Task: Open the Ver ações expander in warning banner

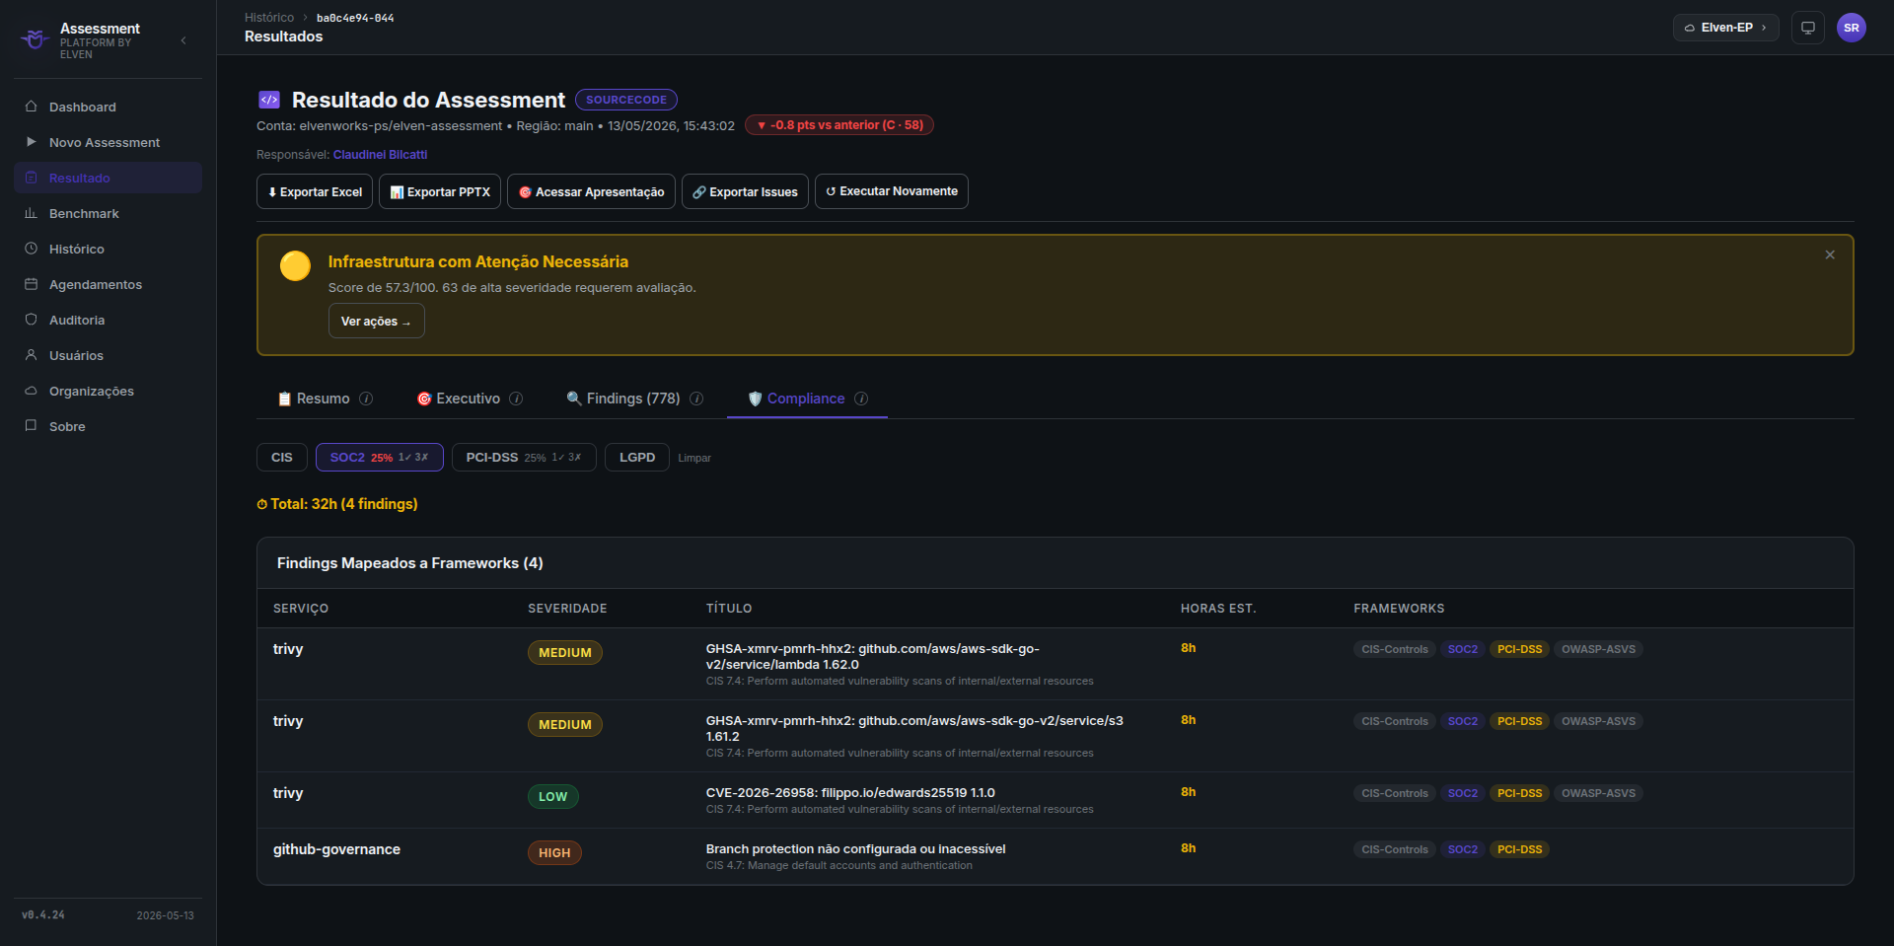Action: (377, 322)
